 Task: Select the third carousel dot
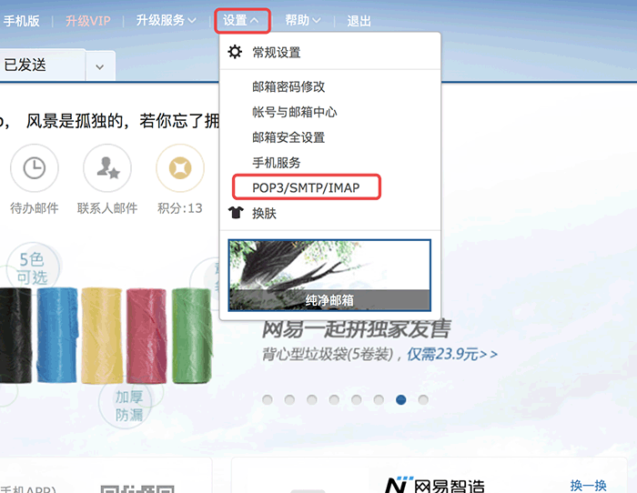312,399
